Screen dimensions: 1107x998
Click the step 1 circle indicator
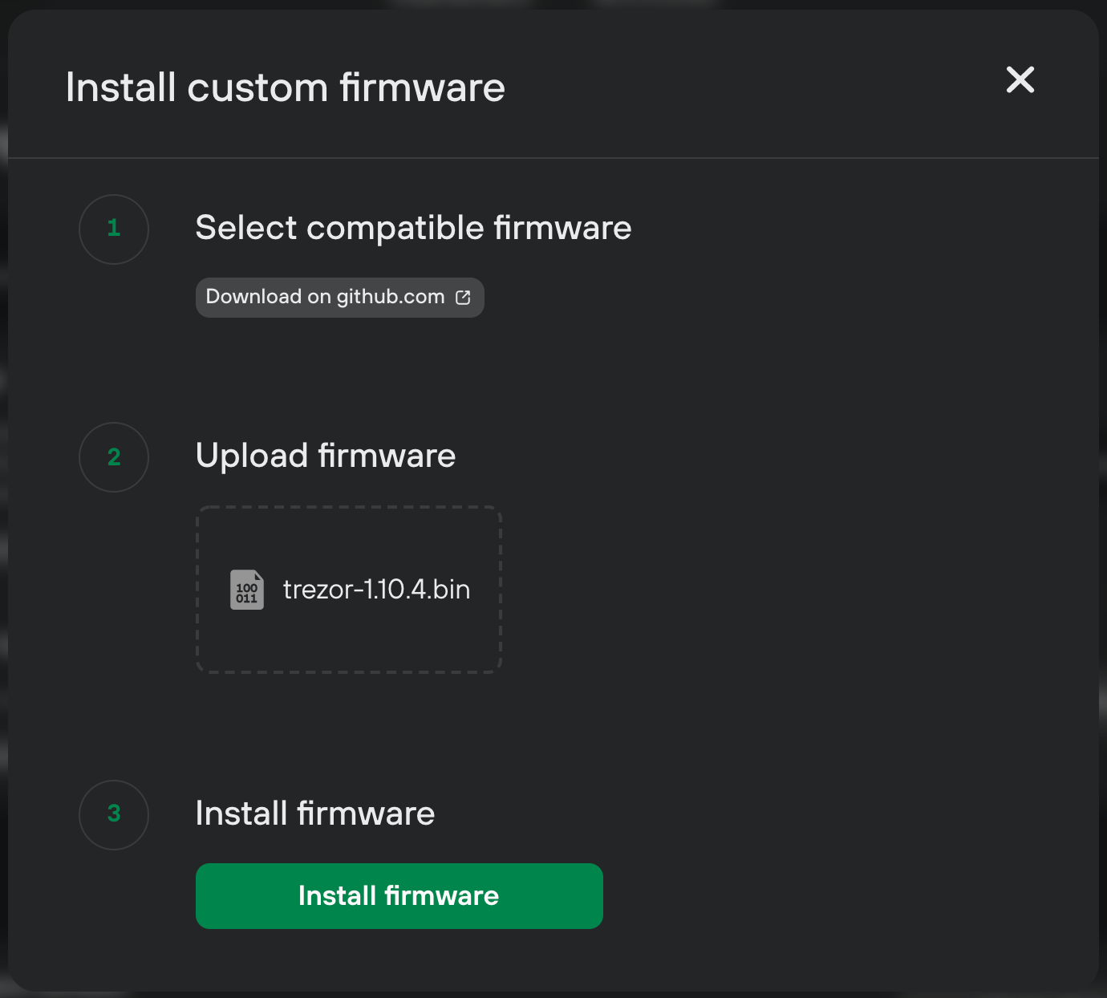pyautogui.click(x=114, y=229)
